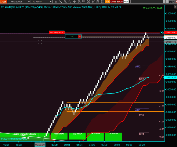Click the W 3,74% = 753,25 readout
177x147 pixels.
[153, 8]
